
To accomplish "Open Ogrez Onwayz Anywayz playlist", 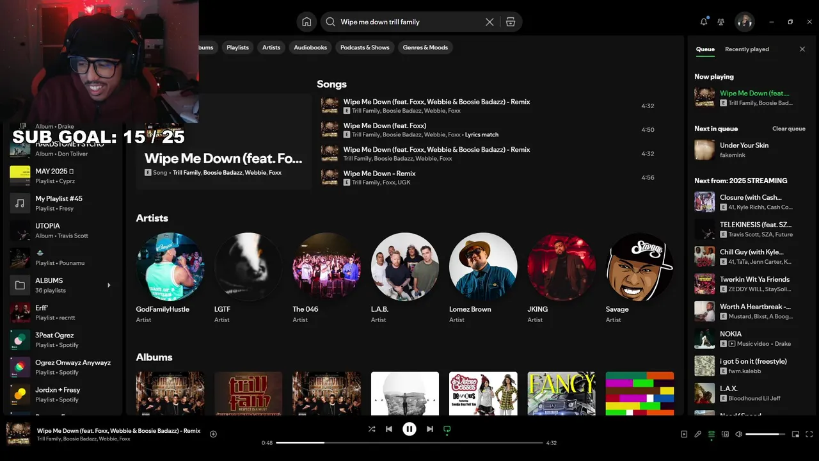I will pos(63,367).
